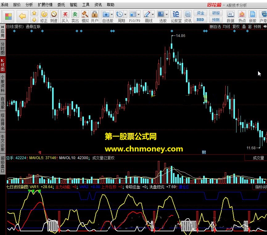Image resolution: width=267 pixels, height=235 pixels.
Task: Open the 帮助 menu
Action: point(110,5)
